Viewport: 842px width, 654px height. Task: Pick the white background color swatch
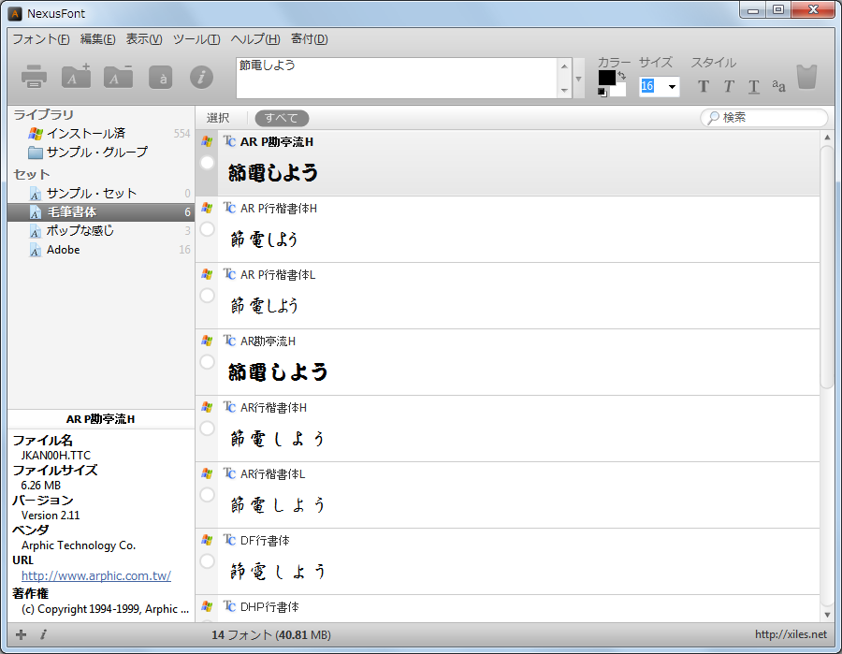click(x=619, y=90)
